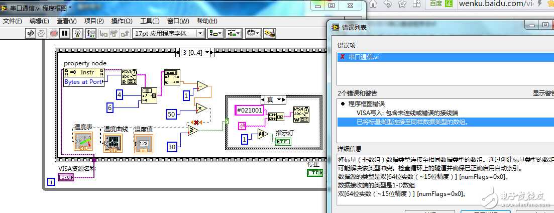Select the VISA Read node
The height and width of the screenshot is (213, 554).
coord(129,77)
